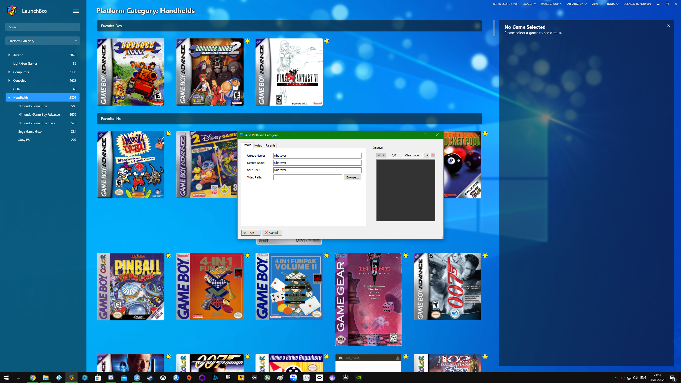Open the Tools menu
Image resolution: width=681 pixels, height=383 pixels.
(612, 4)
